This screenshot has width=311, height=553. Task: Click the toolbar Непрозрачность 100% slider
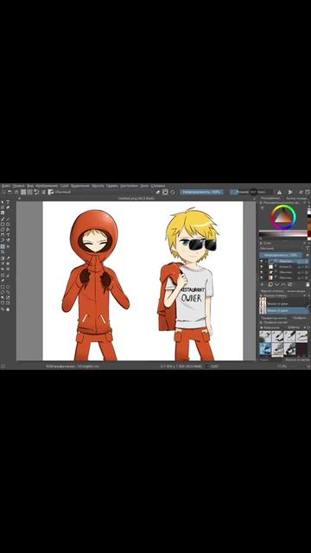click(x=201, y=192)
